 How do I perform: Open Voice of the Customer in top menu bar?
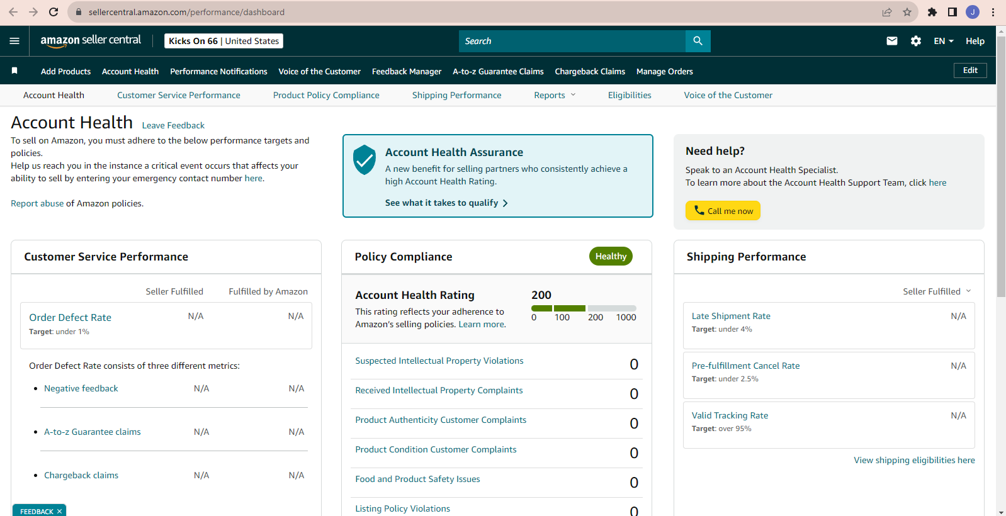[319, 71]
